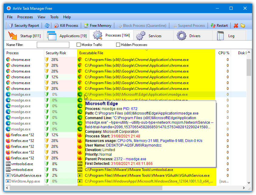Sort by the Process column header
The image size is (256, 195).
(24, 53)
